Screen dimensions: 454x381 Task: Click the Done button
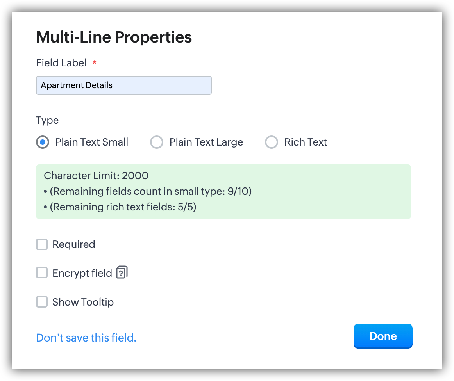383,336
